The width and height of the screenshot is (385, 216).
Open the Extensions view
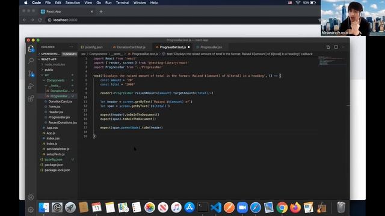[31, 98]
